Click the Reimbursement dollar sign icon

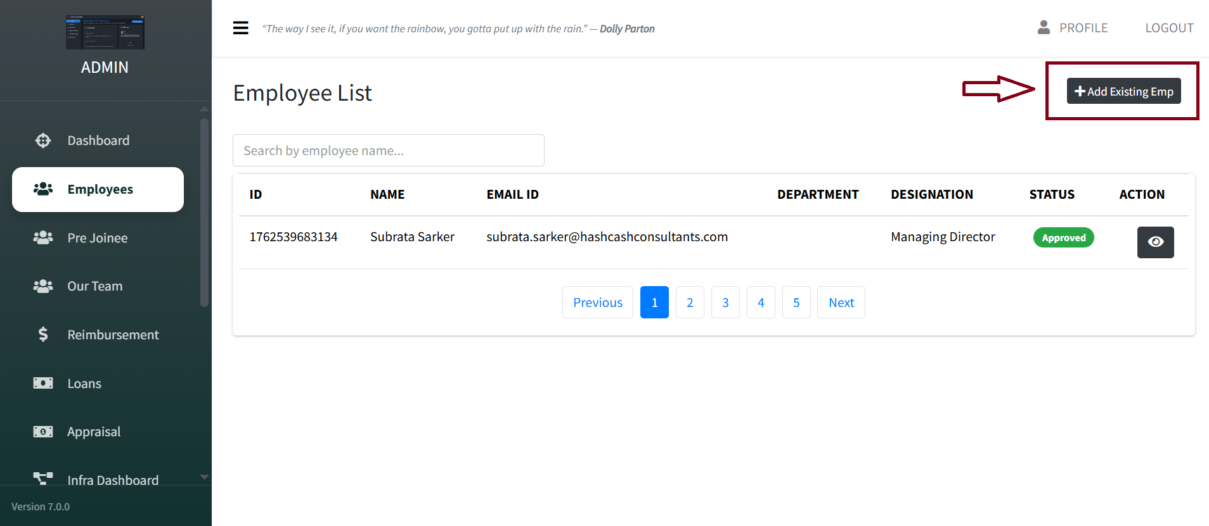pyautogui.click(x=43, y=334)
